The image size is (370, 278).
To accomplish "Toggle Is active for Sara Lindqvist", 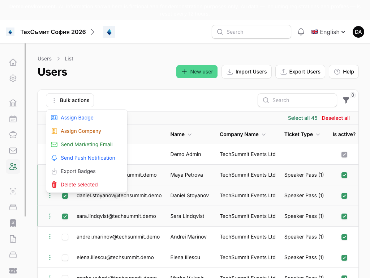I will (344, 216).
